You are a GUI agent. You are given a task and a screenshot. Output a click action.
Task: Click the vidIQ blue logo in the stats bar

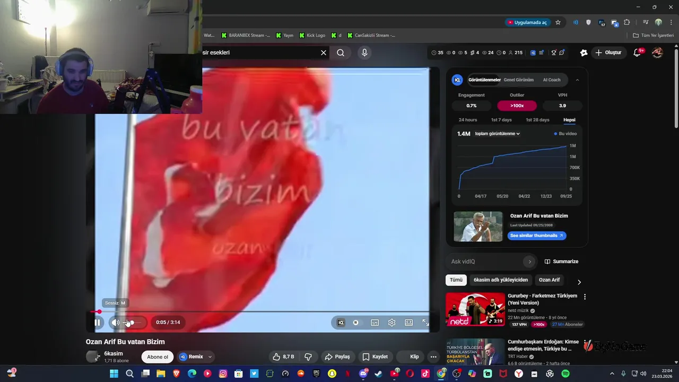click(532, 53)
